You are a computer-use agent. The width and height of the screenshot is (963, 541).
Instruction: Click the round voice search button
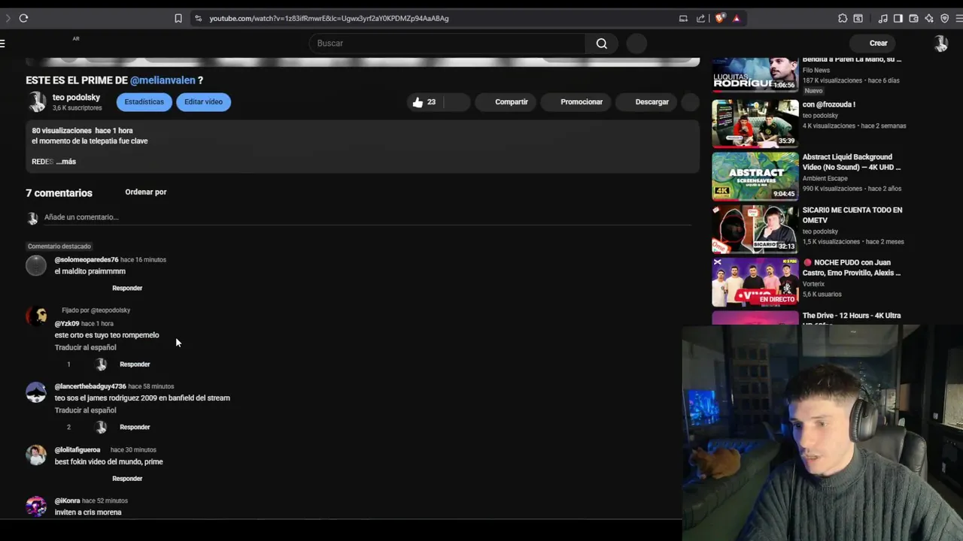(x=636, y=44)
